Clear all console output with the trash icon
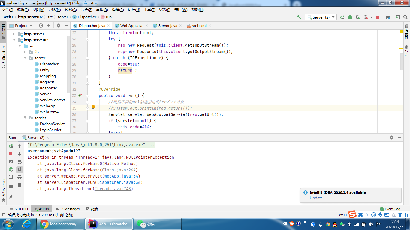This screenshot has width=410, height=230. [x=20, y=185]
